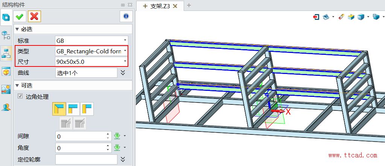Viewport: 385px width, 166px height.
Task: Select the first corner treatment style
Action: 59,109
